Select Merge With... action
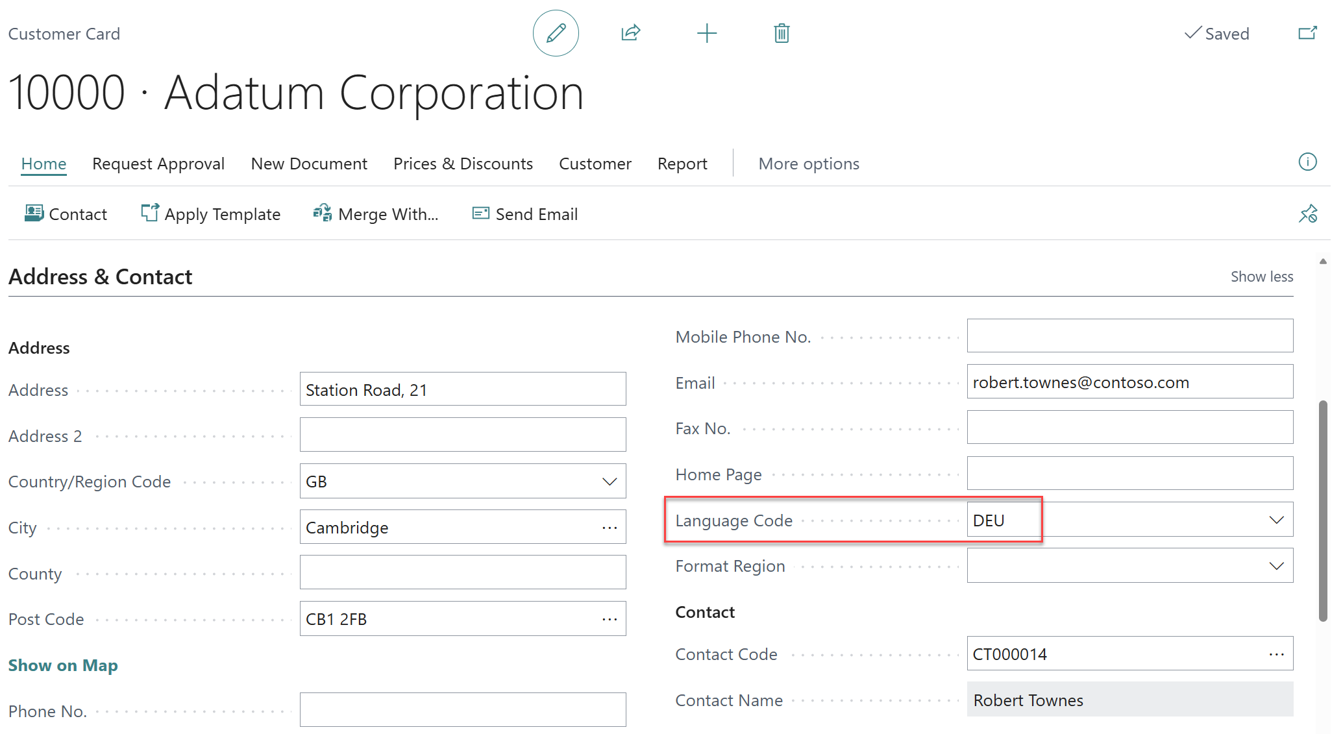The height and width of the screenshot is (734, 1343). tap(376, 214)
